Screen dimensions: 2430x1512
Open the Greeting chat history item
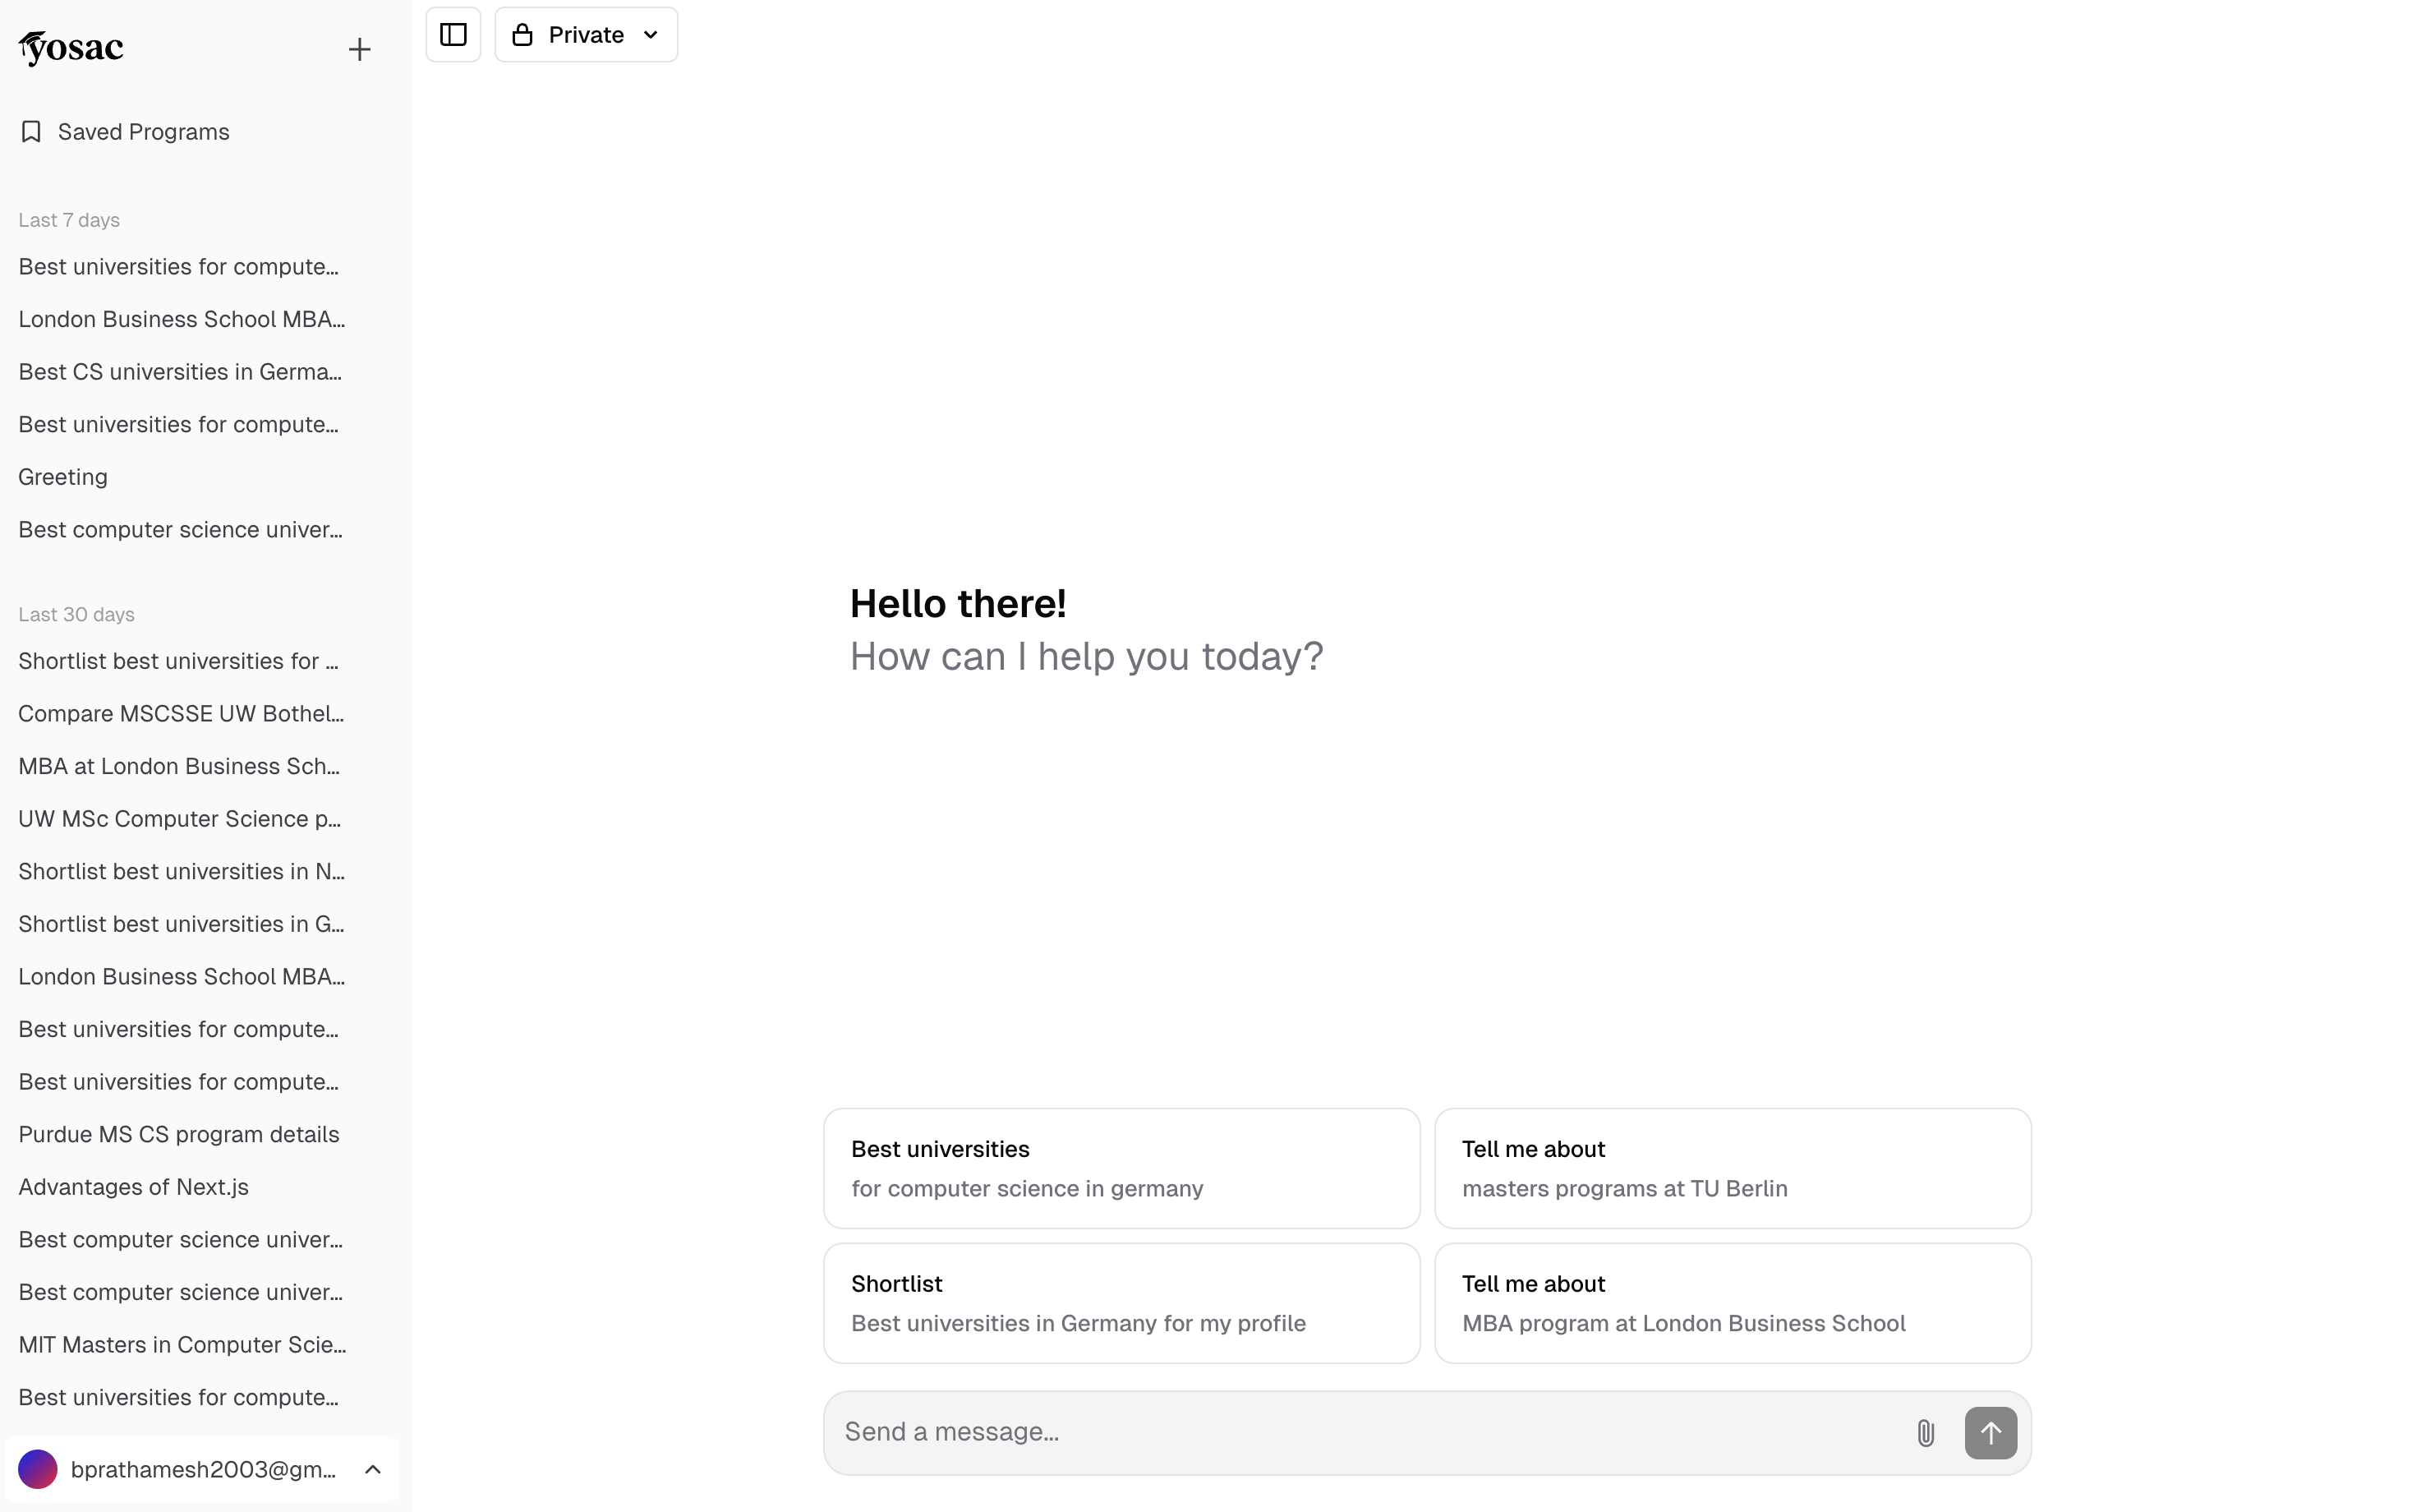tap(63, 477)
